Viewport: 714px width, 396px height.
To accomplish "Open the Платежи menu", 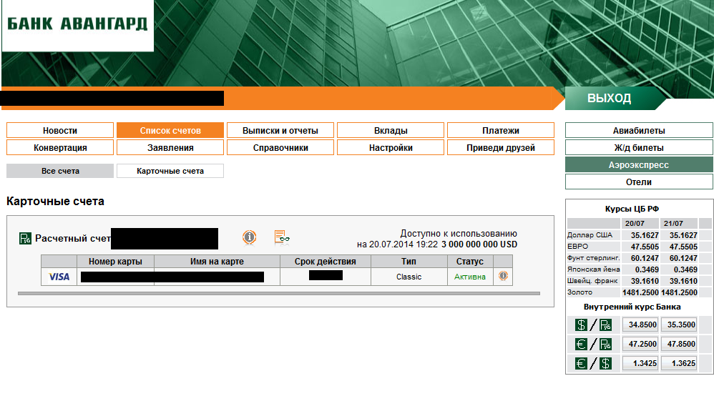I will (501, 130).
